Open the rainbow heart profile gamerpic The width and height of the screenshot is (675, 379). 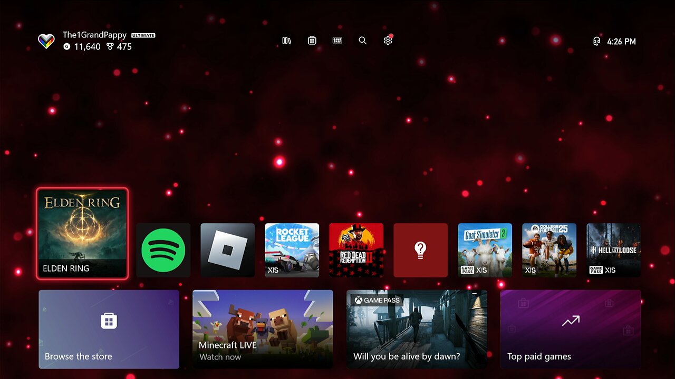tap(46, 41)
